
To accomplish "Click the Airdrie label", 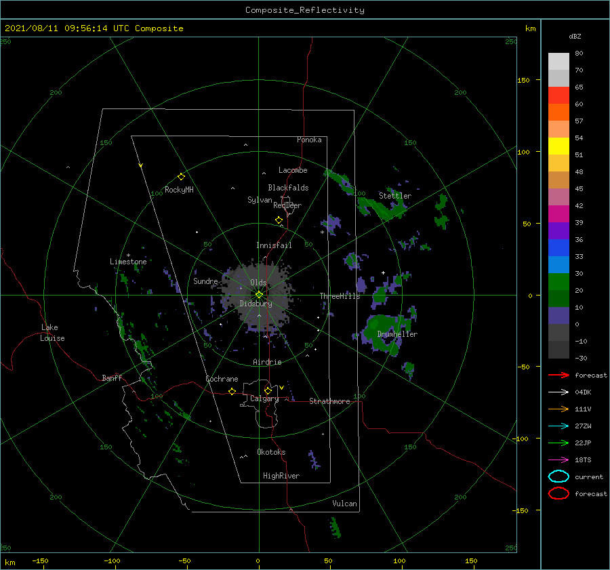I will tap(267, 362).
